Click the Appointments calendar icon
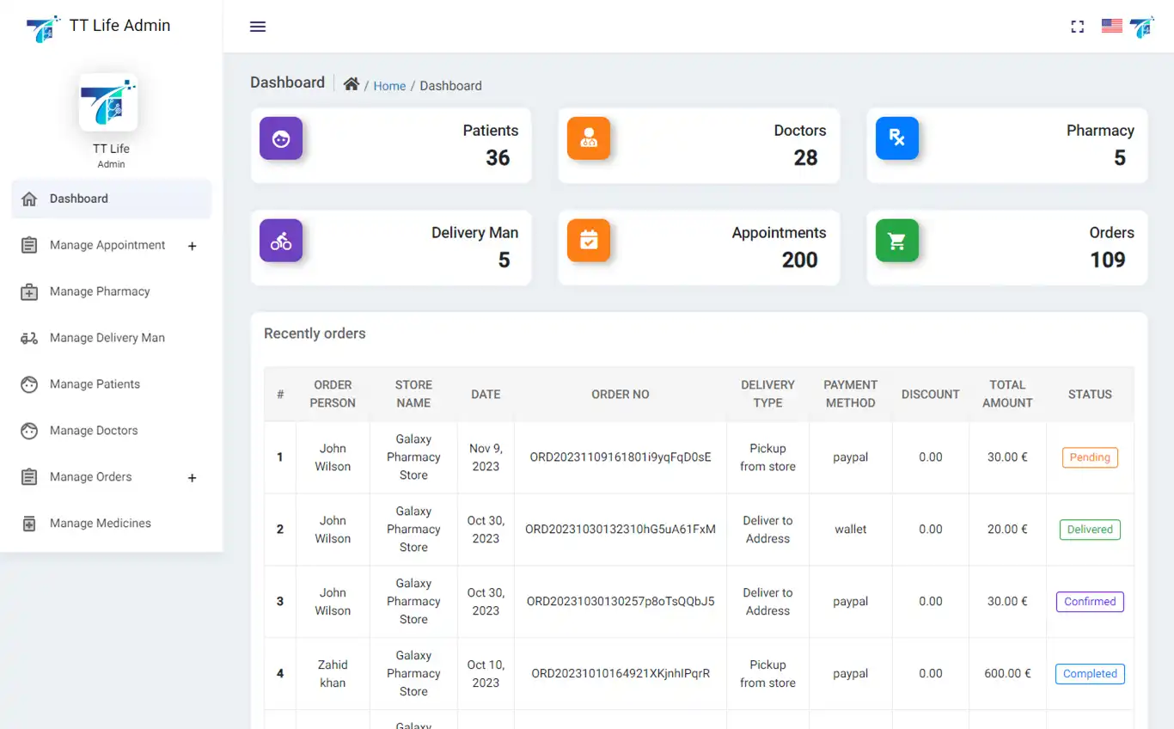Image resolution: width=1174 pixels, height=729 pixels. (589, 241)
